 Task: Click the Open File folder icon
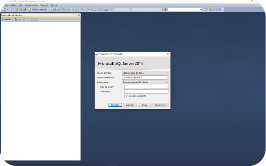coord(16,9)
